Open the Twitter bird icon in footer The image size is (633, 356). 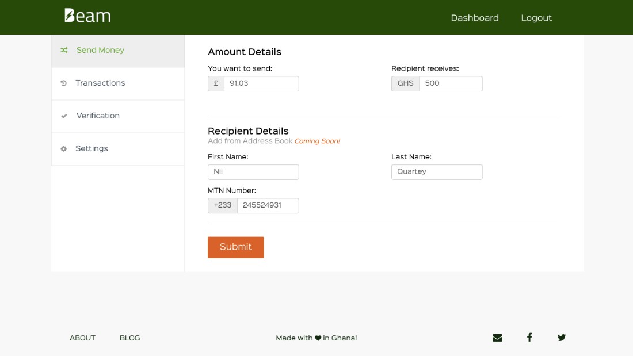pyautogui.click(x=562, y=338)
